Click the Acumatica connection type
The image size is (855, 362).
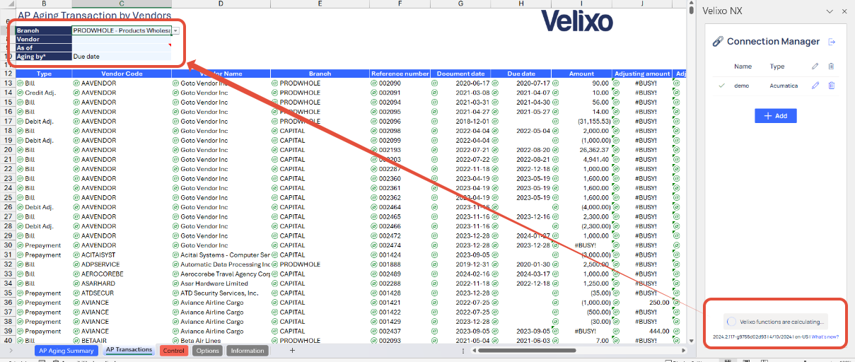pos(784,86)
